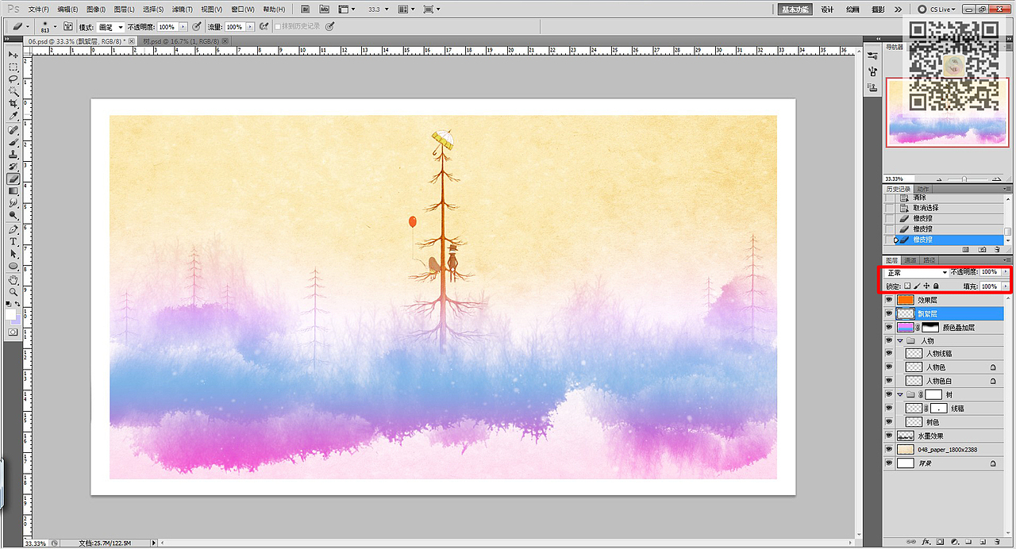The width and height of the screenshot is (1016, 549).
Task: Switch to 设计 workspace
Action: [827, 9]
